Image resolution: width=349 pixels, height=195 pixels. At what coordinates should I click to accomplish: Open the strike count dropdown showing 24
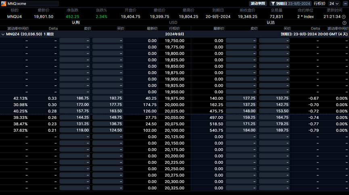(x=334, y=4)
